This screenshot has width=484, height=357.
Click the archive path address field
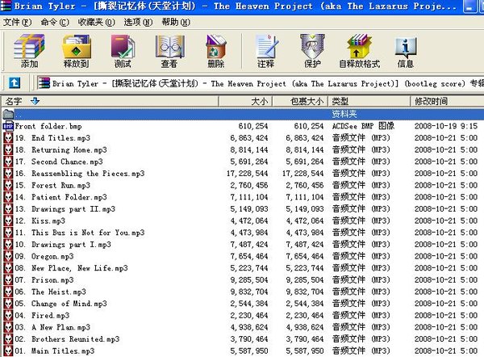tap(259, 83)
